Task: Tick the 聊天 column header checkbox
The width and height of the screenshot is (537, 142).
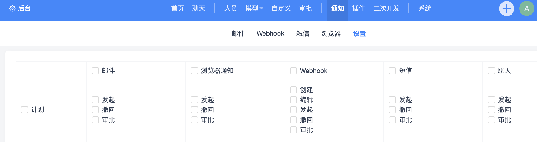Action: pos(491,71)
